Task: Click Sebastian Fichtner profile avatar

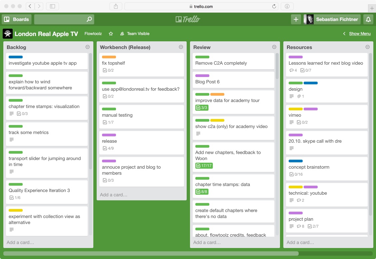Action: tap(309, 19)
